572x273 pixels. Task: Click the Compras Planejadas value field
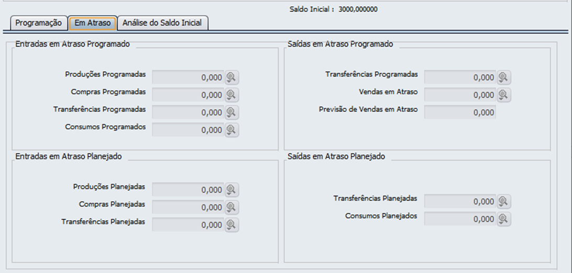(x=188, y=208)
